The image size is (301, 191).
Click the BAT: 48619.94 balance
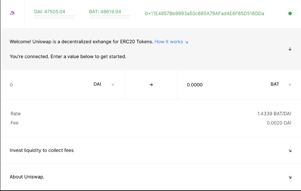pyautogui.click(x=105, y=12)
